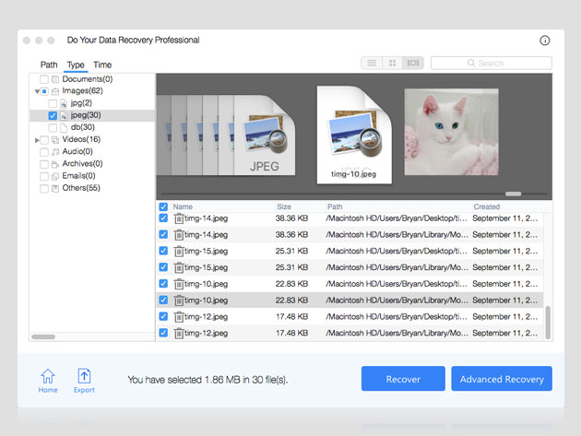The width and height of the screenshot is (581, 436).
Task: Click the Audio category icon
Action: click(55, 152)
